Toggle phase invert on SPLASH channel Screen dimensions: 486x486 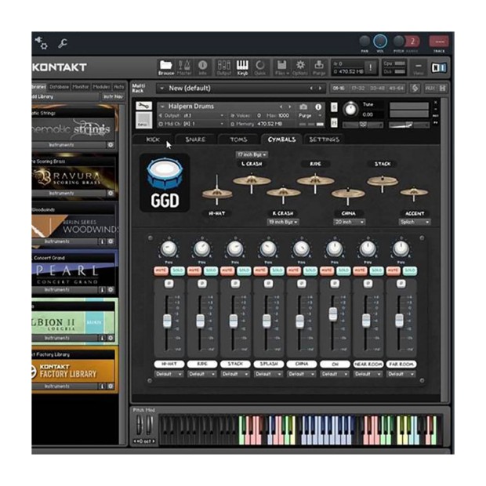click(268, 283)
